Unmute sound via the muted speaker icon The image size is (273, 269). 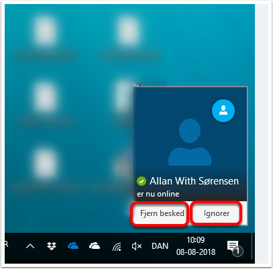click(x=137, y=246)
